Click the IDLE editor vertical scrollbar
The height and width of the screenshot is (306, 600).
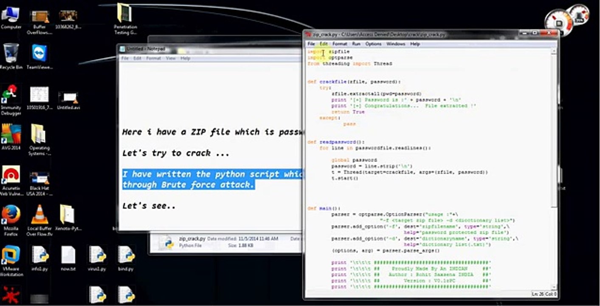[x=554, y=169]
